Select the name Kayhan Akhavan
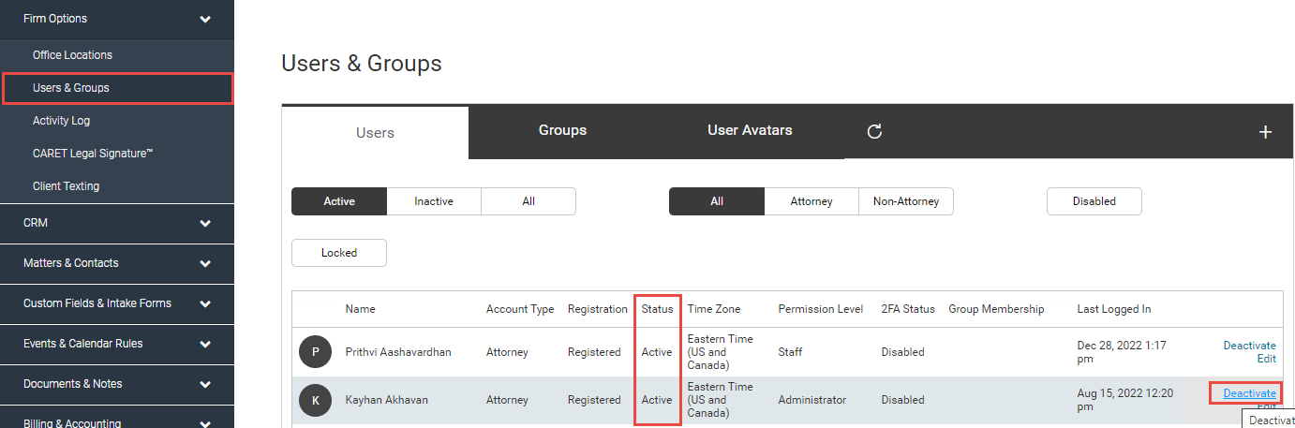Viewport: 1295px width, 428px height. coord(386,400)
